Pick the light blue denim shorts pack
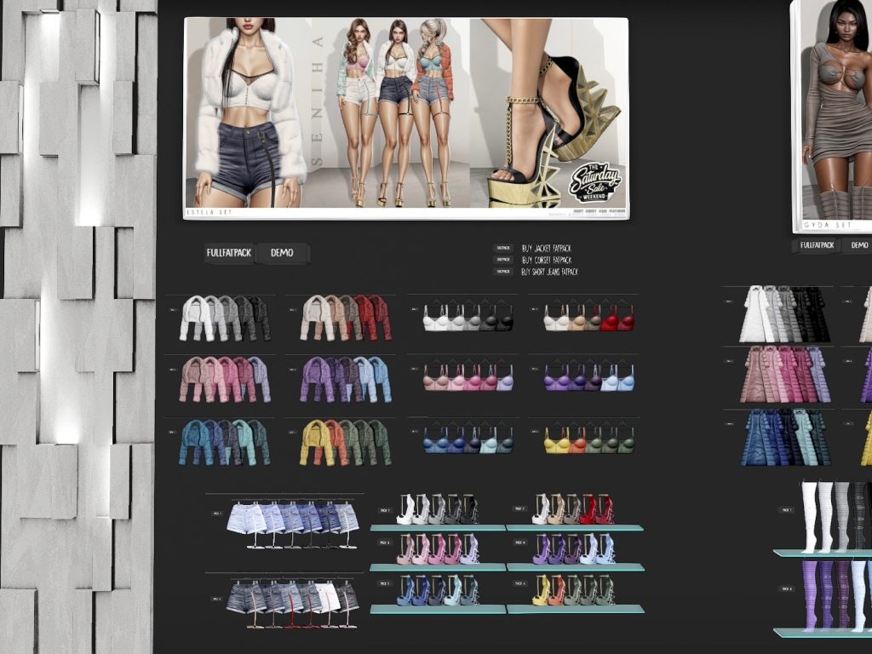Image resolution: width=872 pixels, height=654 pixels. (x=292, y=519)
